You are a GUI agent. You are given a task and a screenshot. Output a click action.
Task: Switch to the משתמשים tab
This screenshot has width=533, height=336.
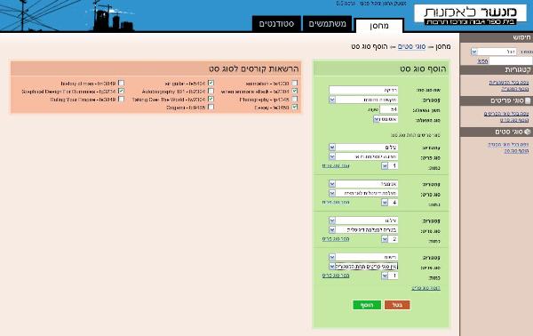[x=327, y=24]
